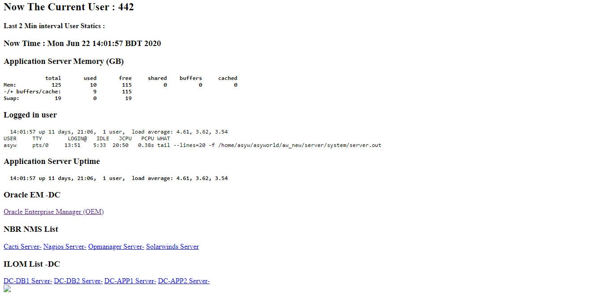This screenshot has height=293, width=603.
Task: Click the 'Now Time' date heading
Action: coord(82,43)
